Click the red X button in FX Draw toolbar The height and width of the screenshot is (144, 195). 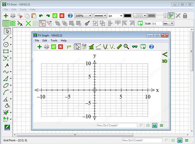coord(62,16)
